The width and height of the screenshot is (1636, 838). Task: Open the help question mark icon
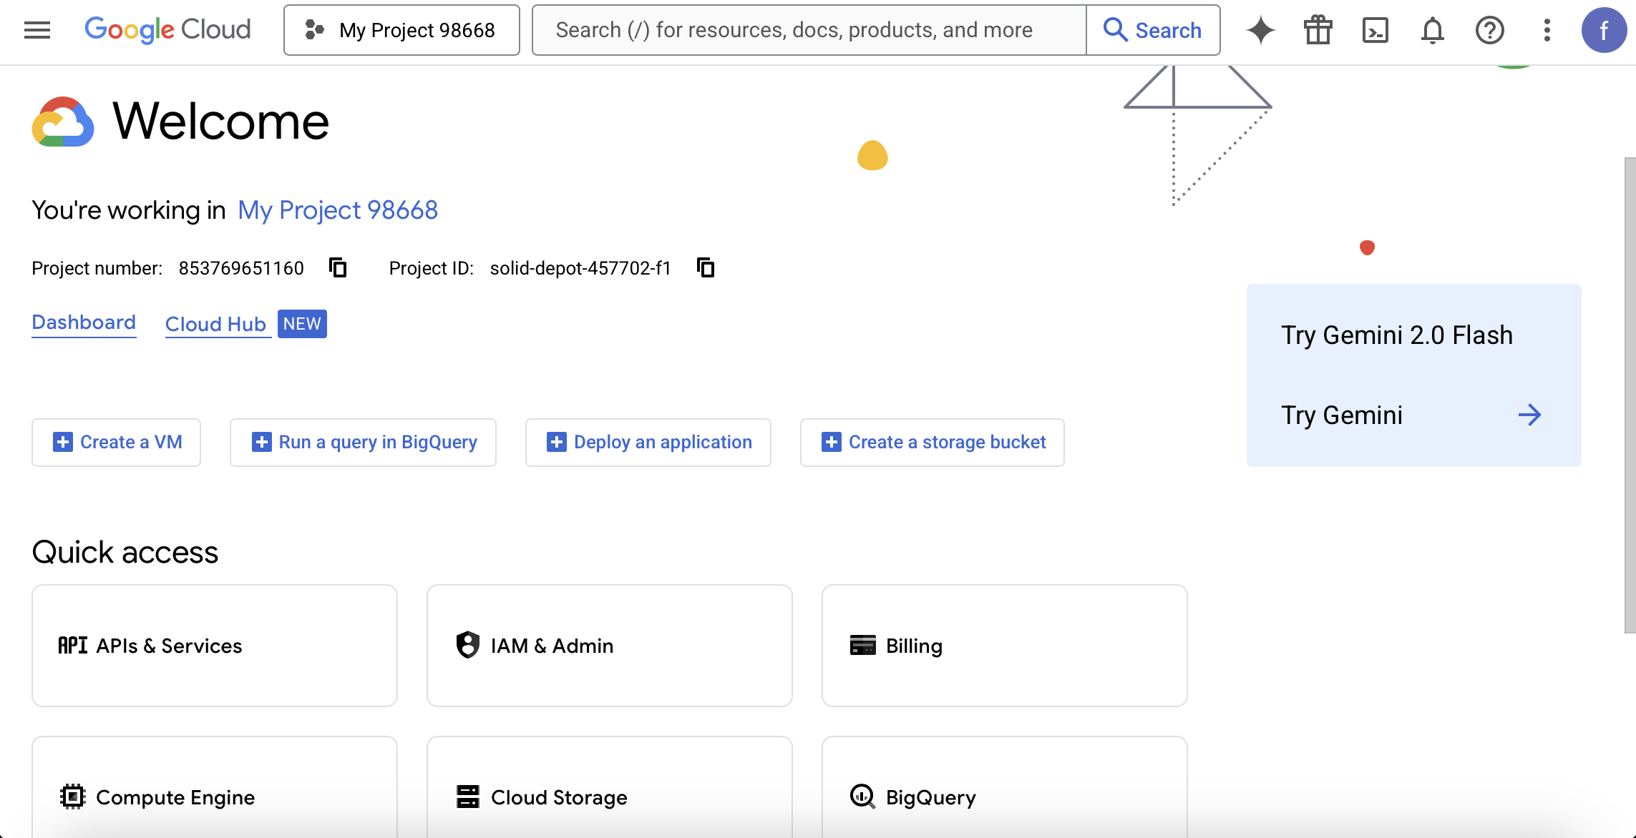point(1489,30)
